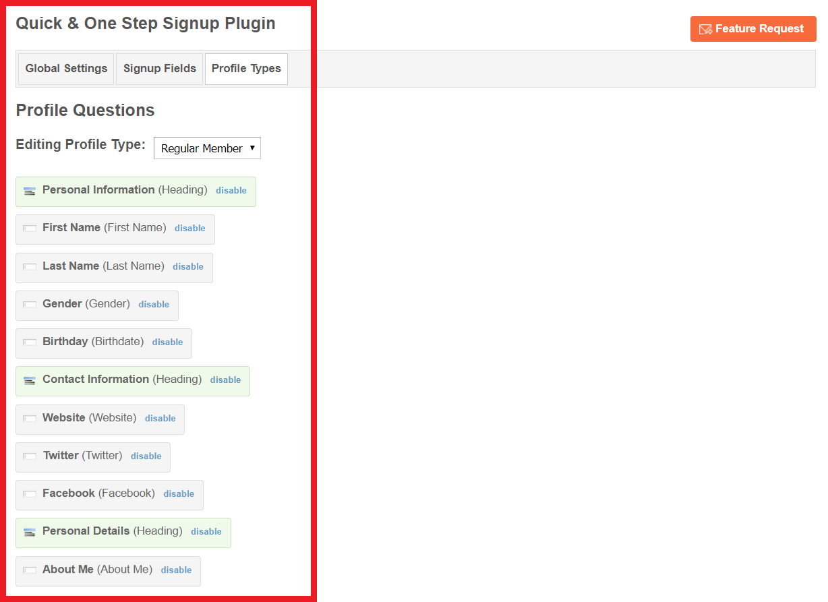
Task: Click disable link for Contact Information heading
Action: (x=225, y=380)
